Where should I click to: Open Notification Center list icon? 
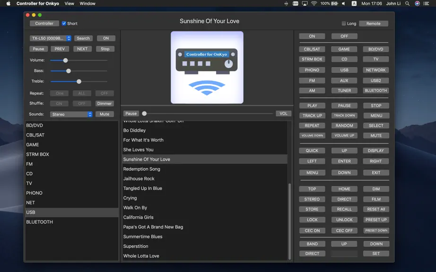[x=426, y=4]
